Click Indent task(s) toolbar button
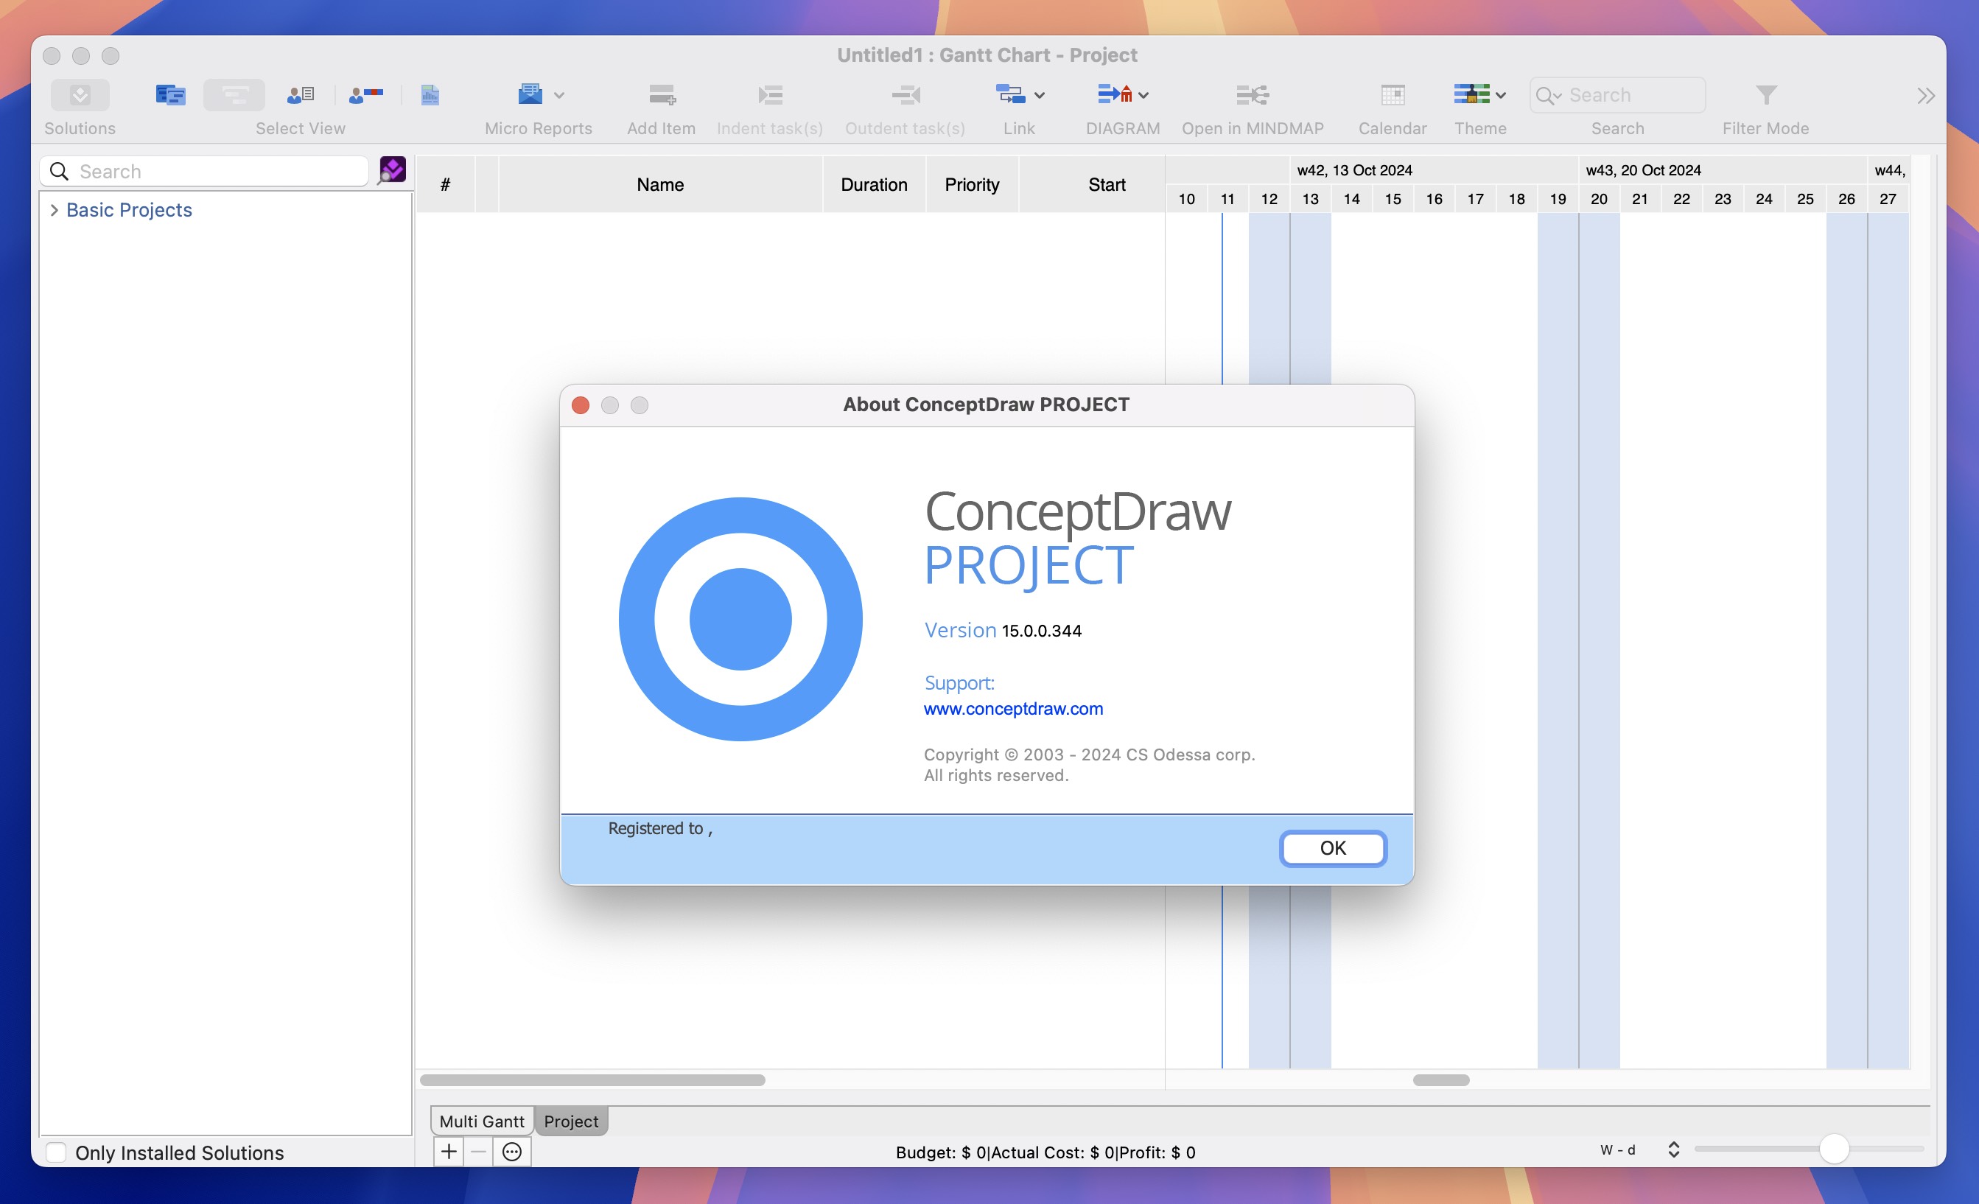Image resolution: width=1979 pixels, height=1204 pixels. (771, 94)
